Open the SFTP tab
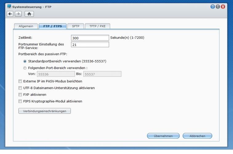Screen dimensions: 233x154 pos(75,26)
